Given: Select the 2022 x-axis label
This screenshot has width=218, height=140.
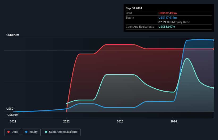Looking at the screenshot, I should click(66, 121).
